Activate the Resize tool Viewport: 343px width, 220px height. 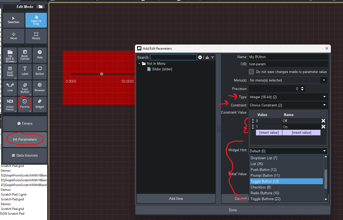click(36, 36)
